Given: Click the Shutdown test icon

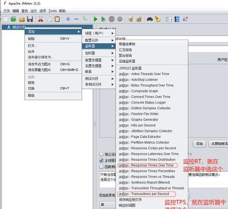Looking at the screenshot, I should coord(120,19).
